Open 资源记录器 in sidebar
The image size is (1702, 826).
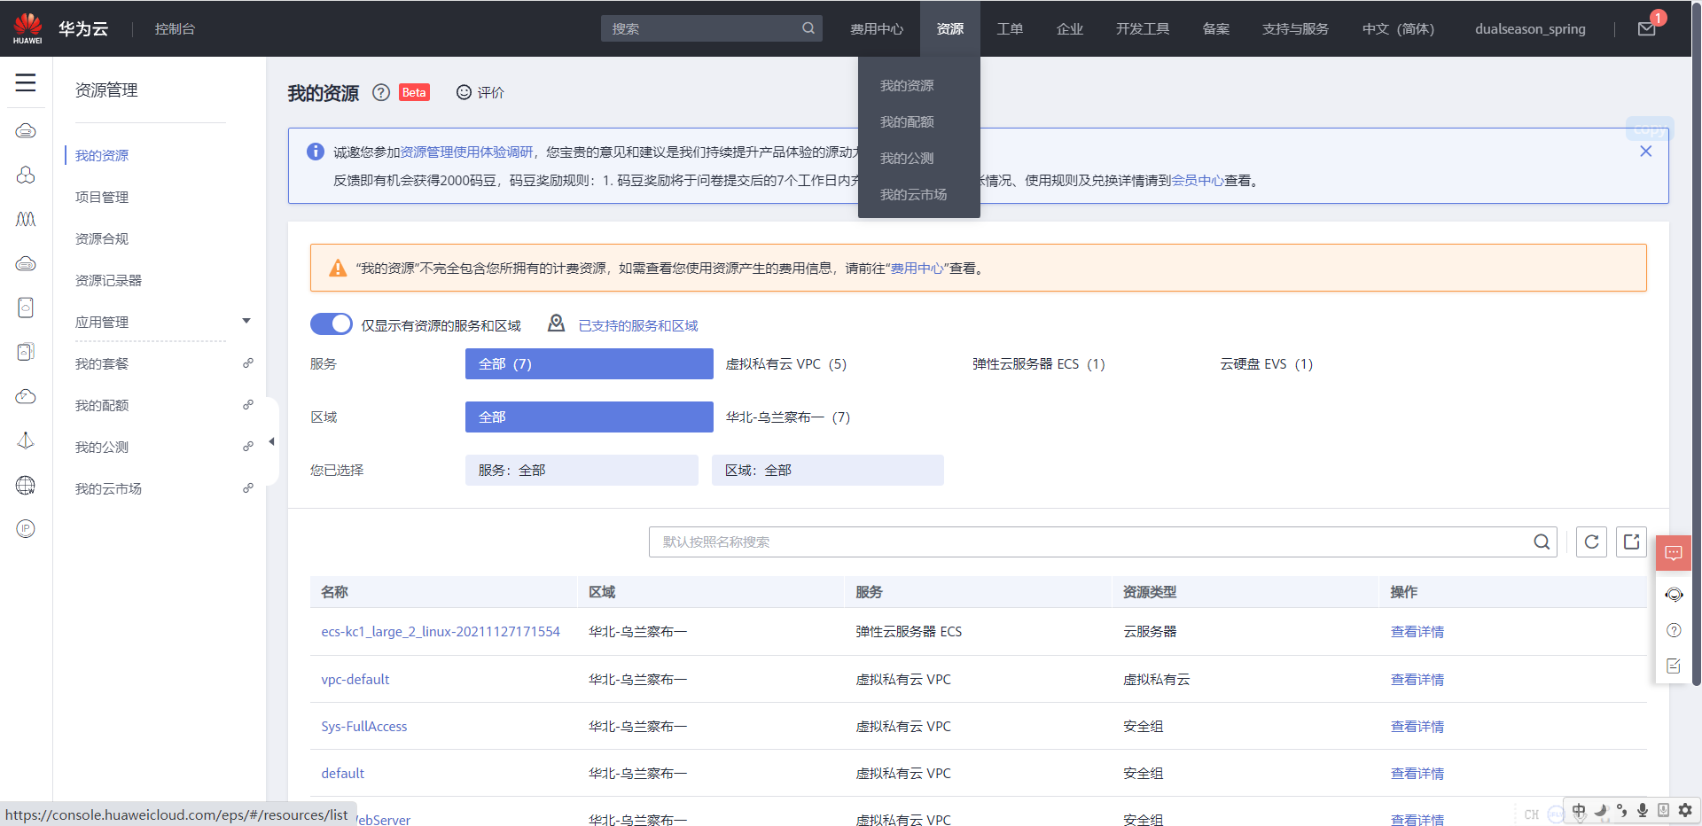click(x=108, y=280)
